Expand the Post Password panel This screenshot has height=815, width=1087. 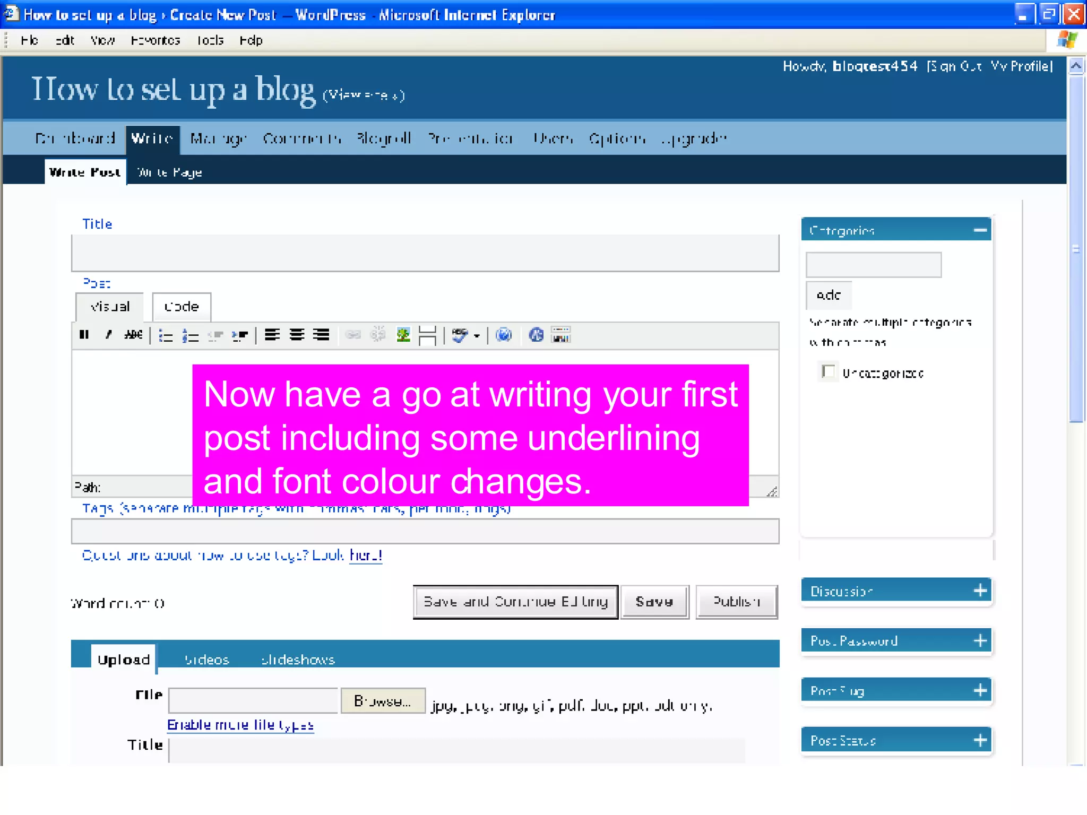tap(980, 640)
